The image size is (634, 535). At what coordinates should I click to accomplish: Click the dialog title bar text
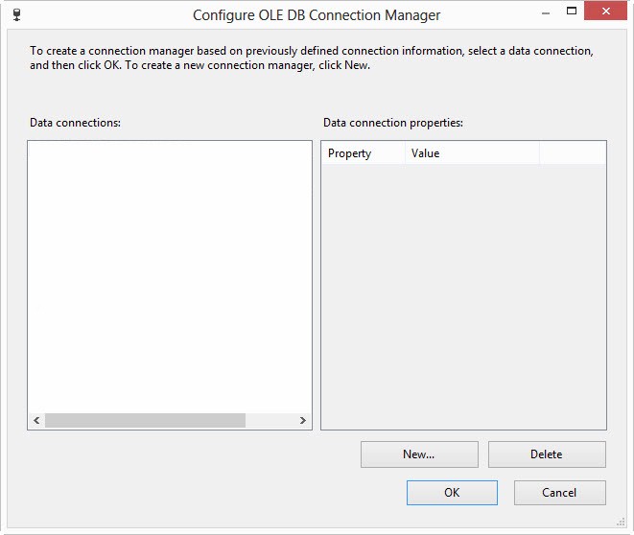coord(317,15)
